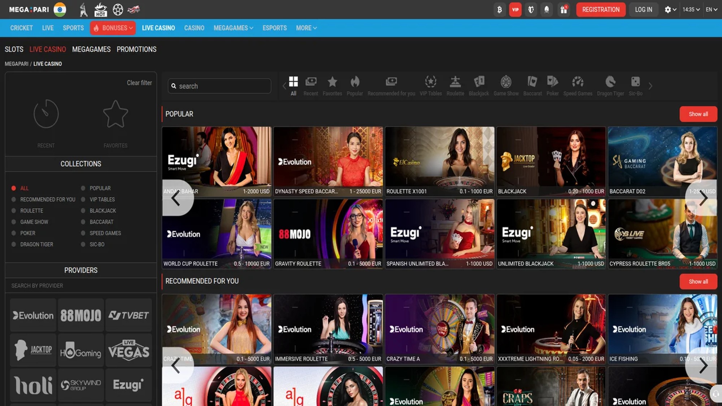Click the football icon in header
The height and width of the screenshot is (406, 722).
(118, 10)
